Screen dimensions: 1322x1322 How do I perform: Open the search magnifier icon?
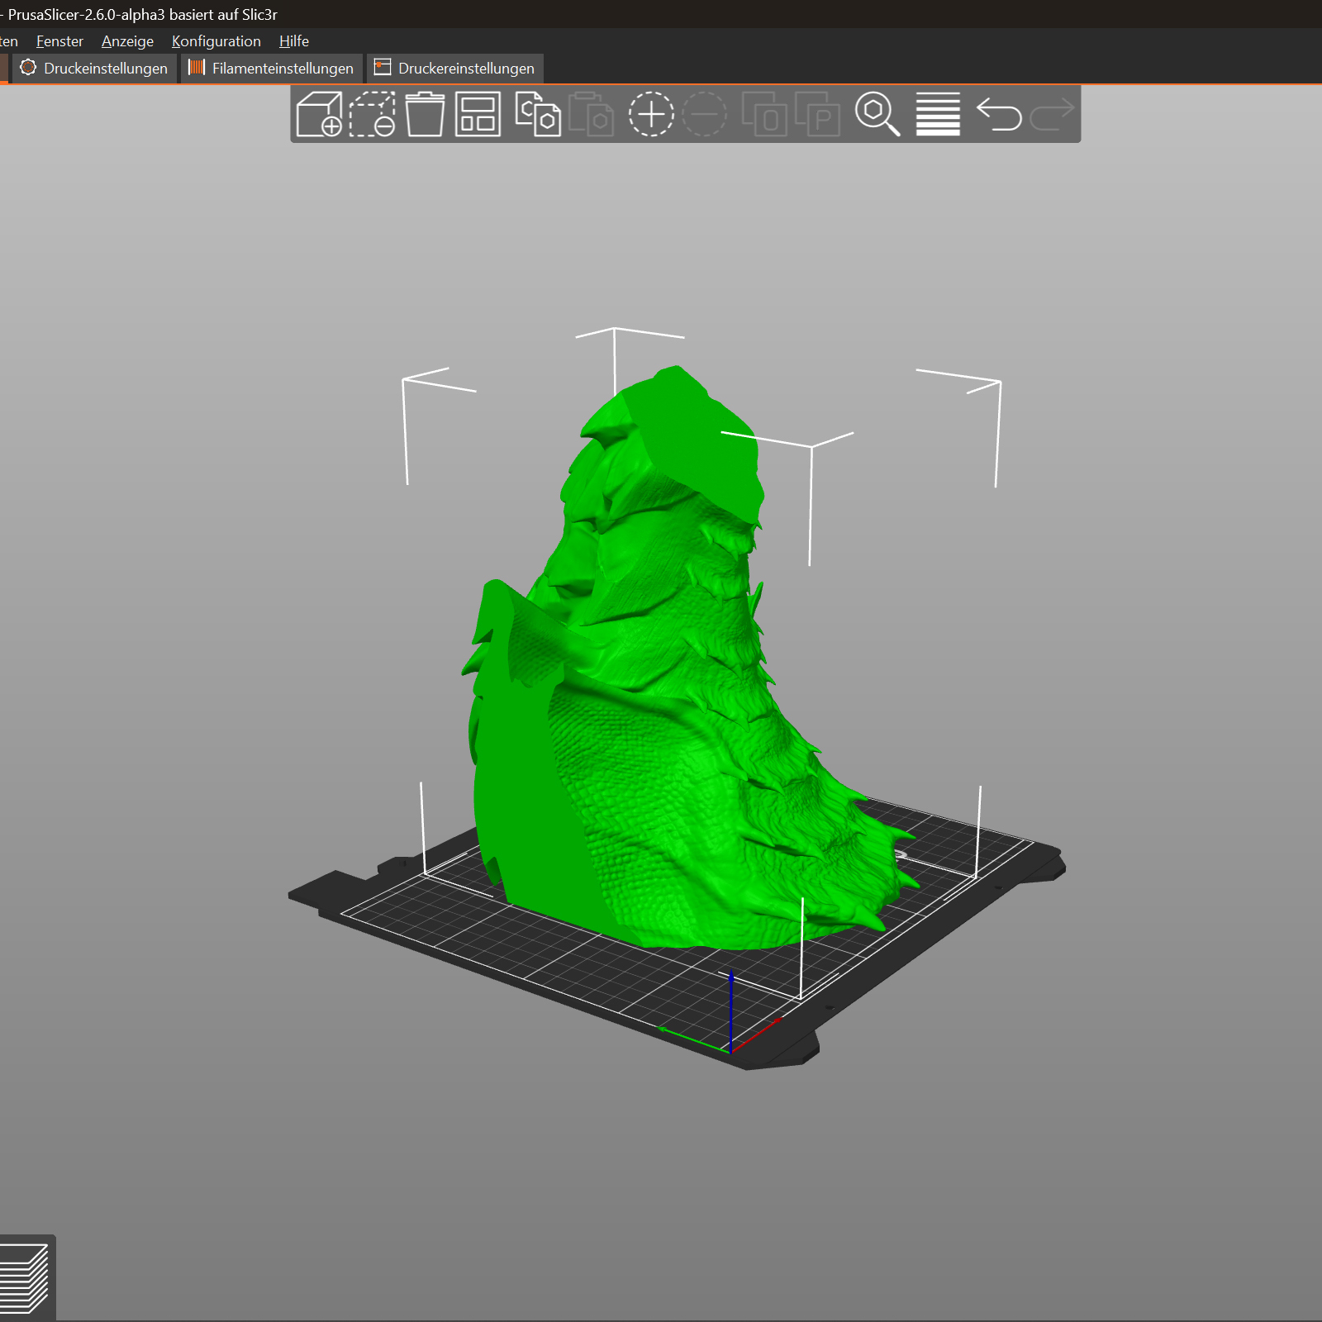pyautogui.click(x=877, y=114)
